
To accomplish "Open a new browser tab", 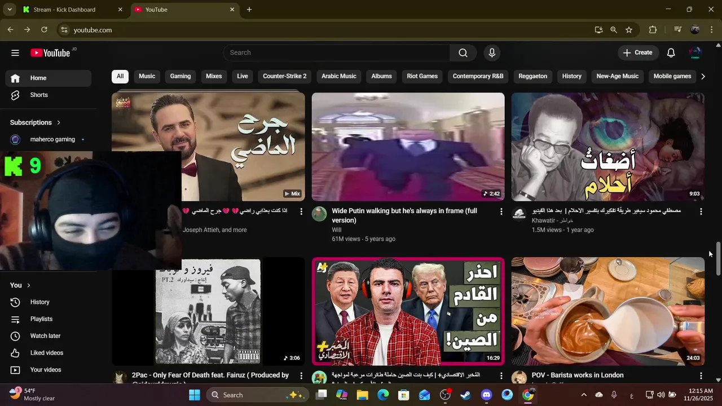I will 249,10.
